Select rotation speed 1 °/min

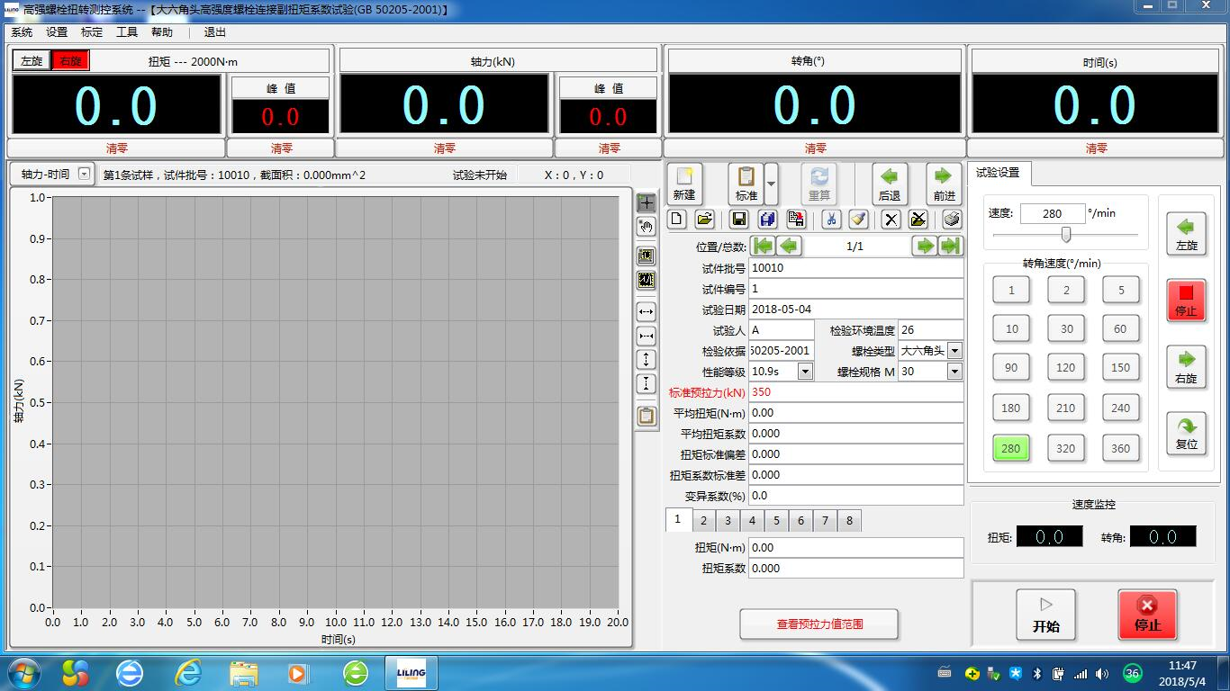1011,290
